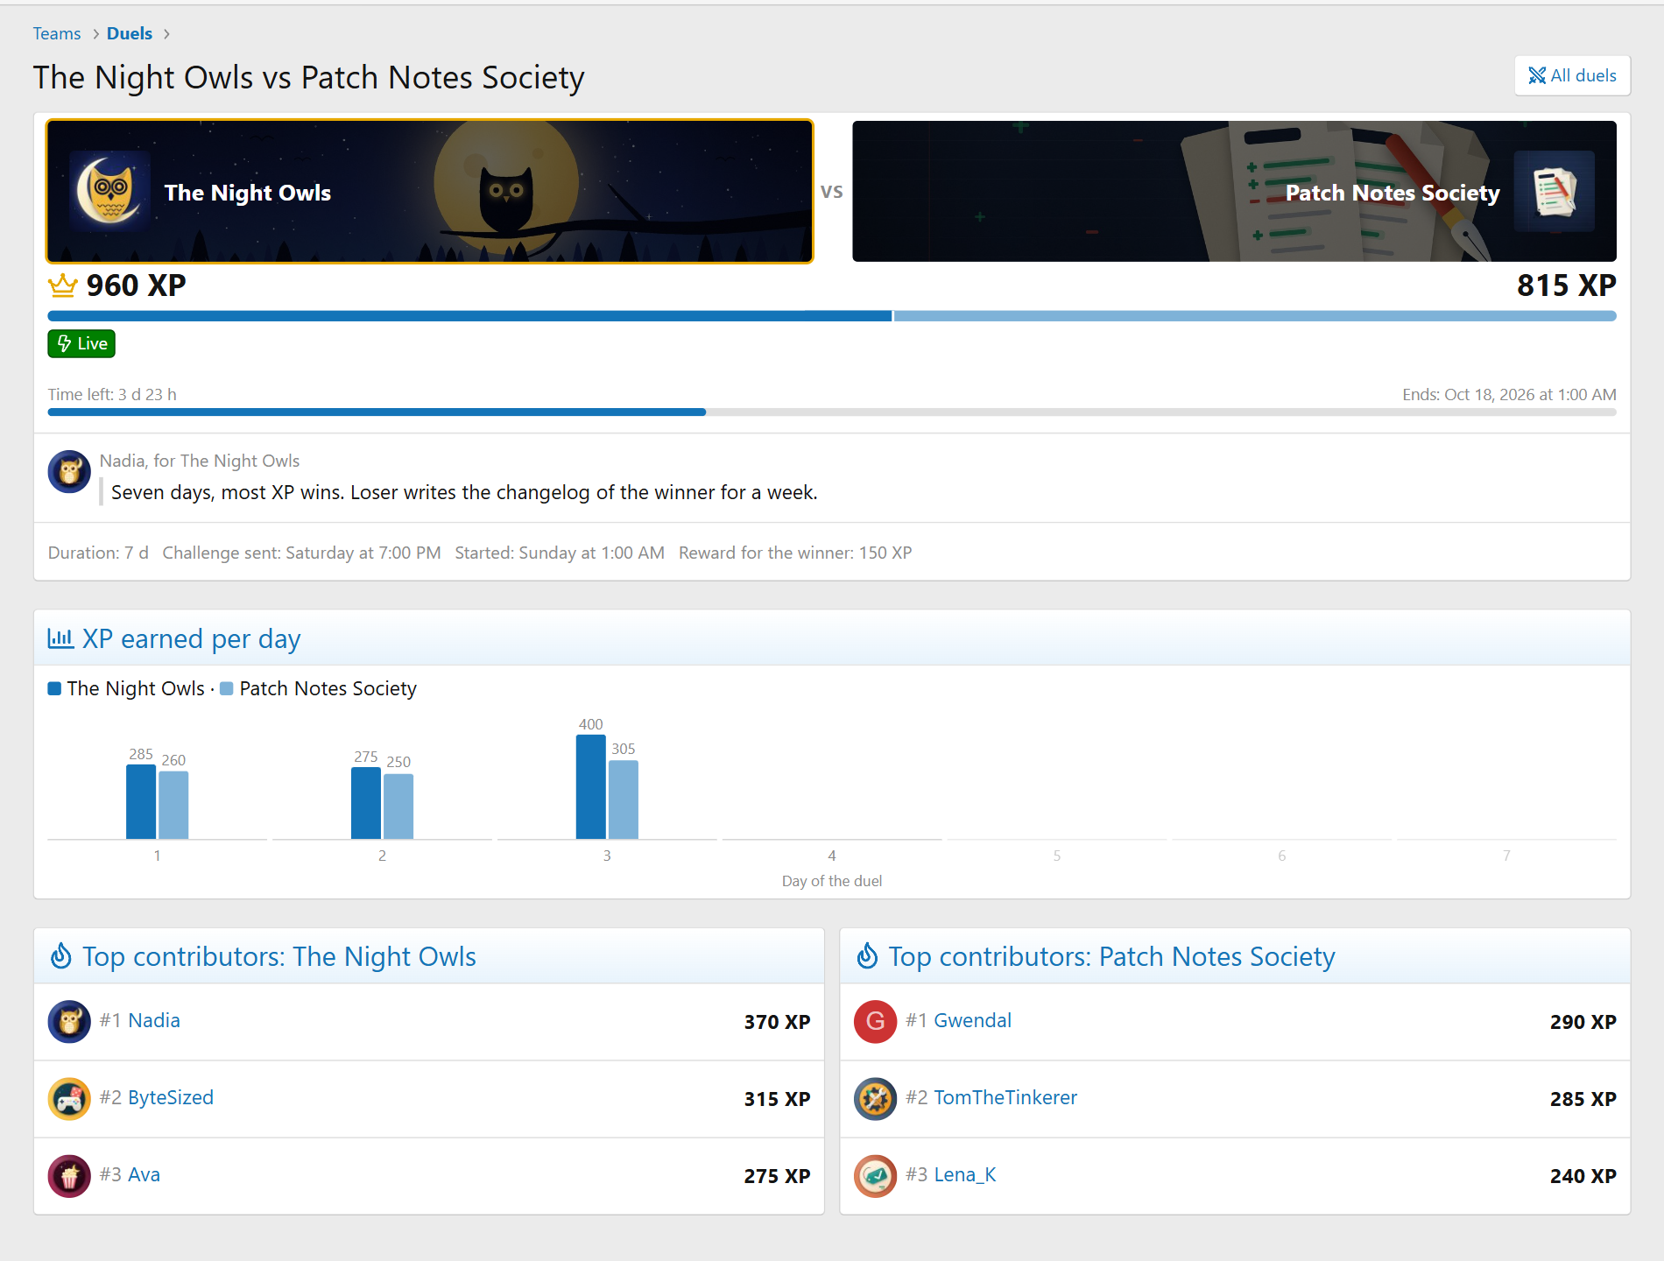Screen dimensions: 1664x1261
Task: Open Nadia's profile link in contributors
Action: [x=154, y=1020]
